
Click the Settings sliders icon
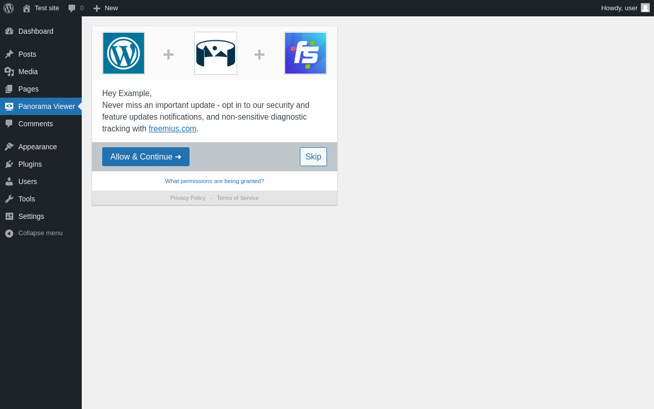[9, 216]
